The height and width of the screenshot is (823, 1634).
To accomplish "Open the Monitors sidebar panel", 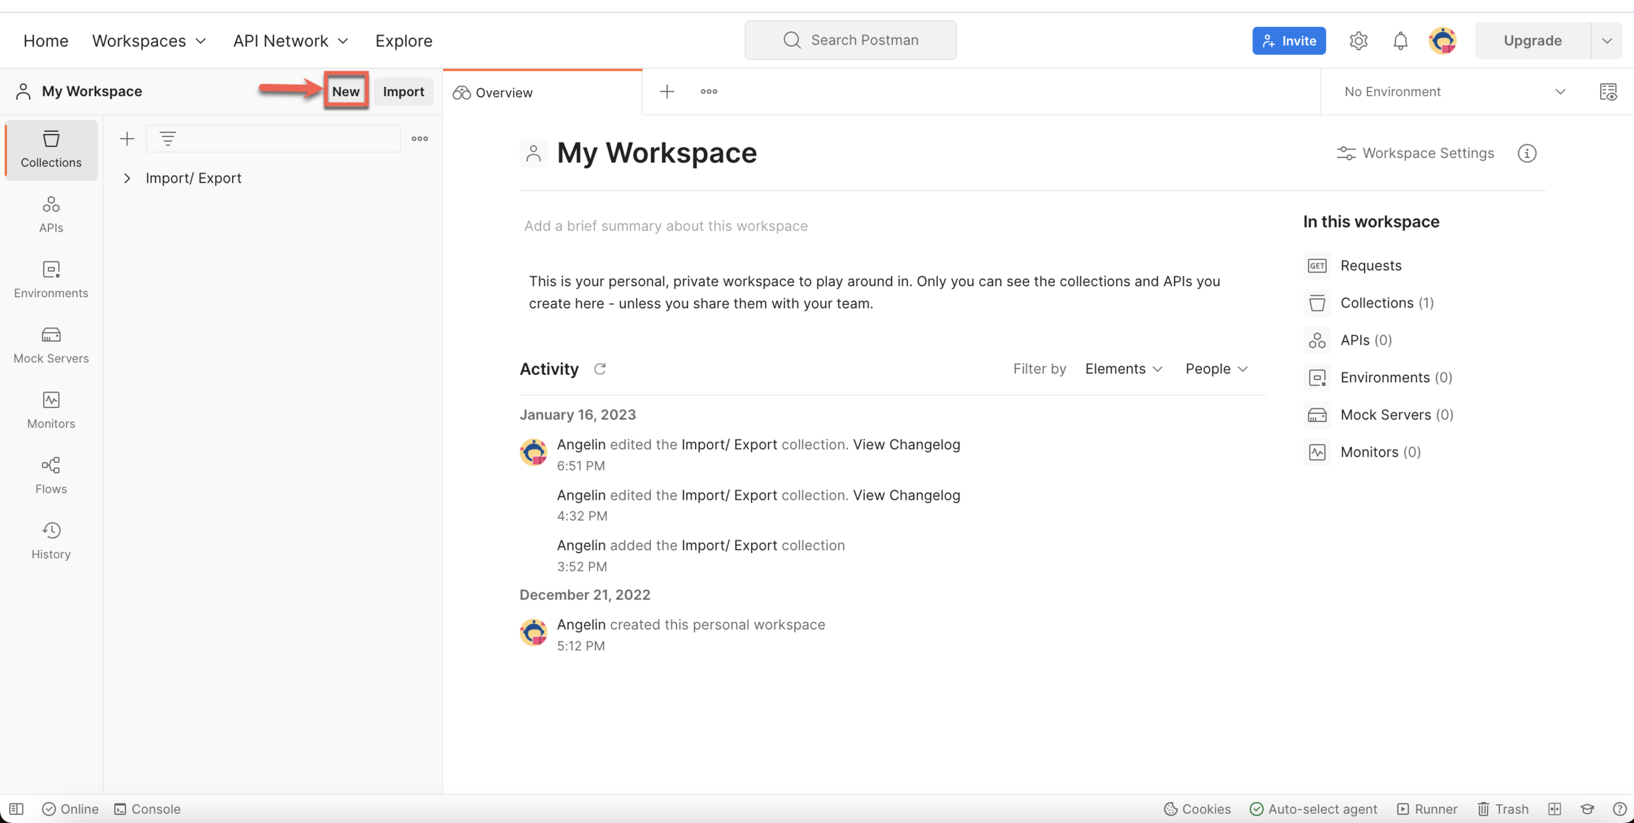I will 51,410.
